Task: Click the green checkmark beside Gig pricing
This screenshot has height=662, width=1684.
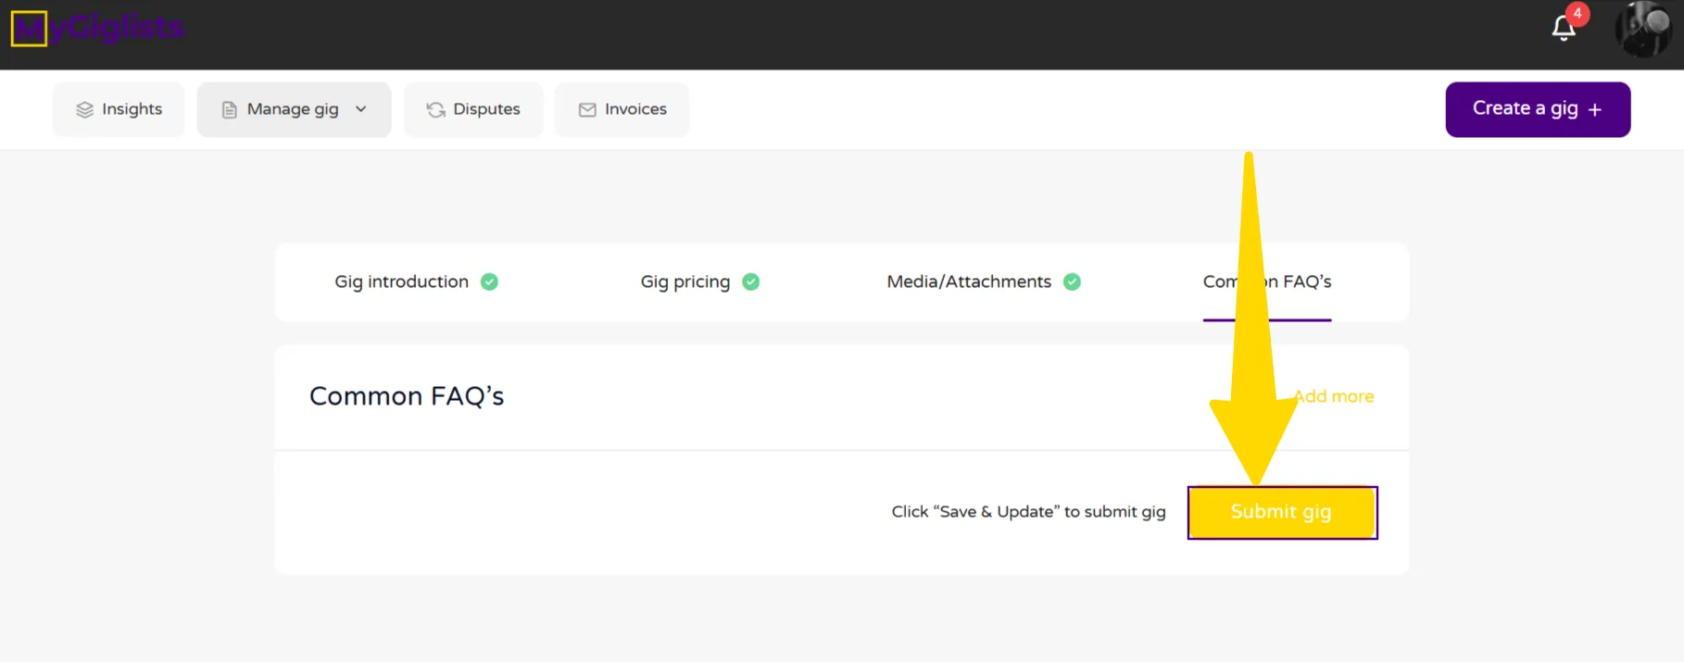Action: (751, 281)
